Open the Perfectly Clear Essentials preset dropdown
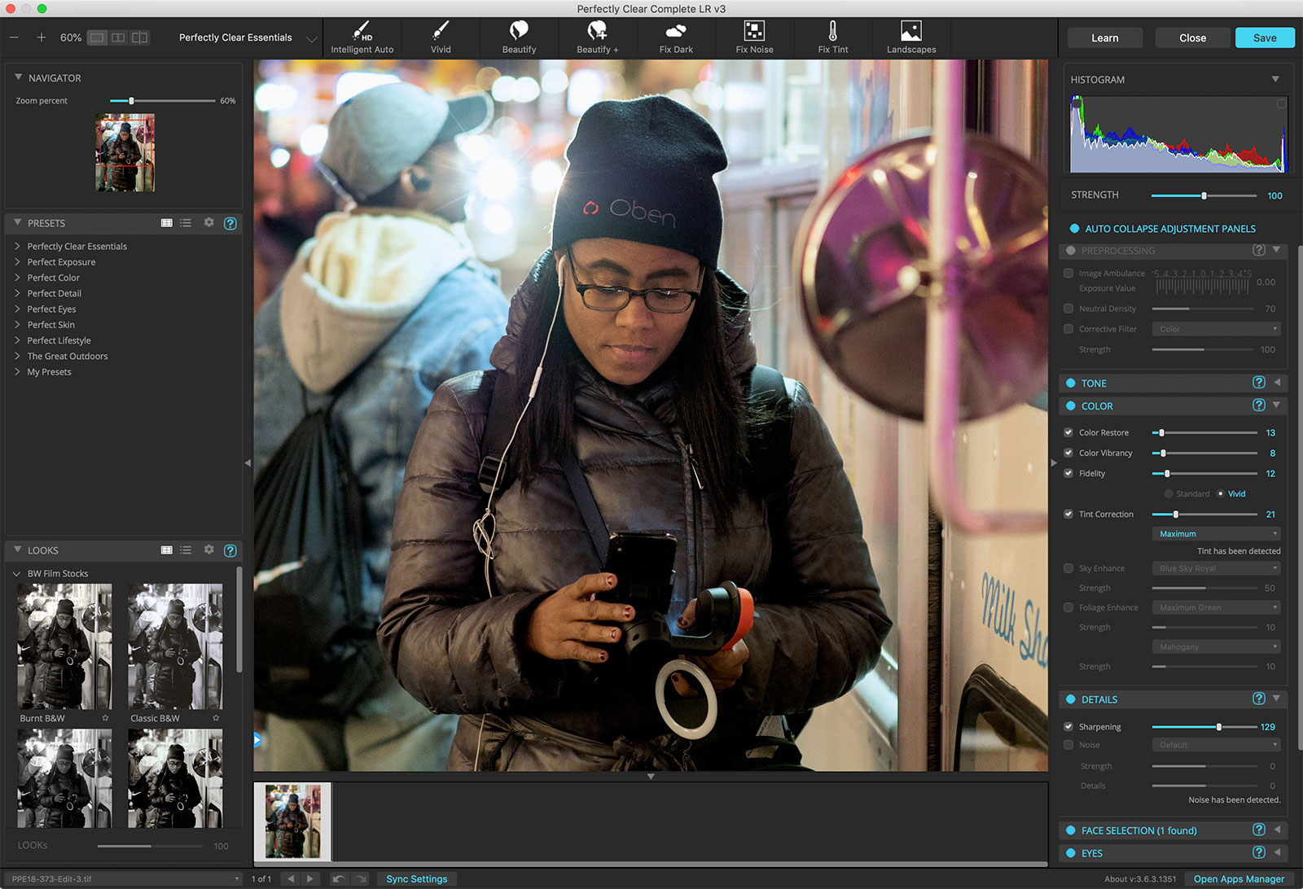1303x889 pixels. 246,37
